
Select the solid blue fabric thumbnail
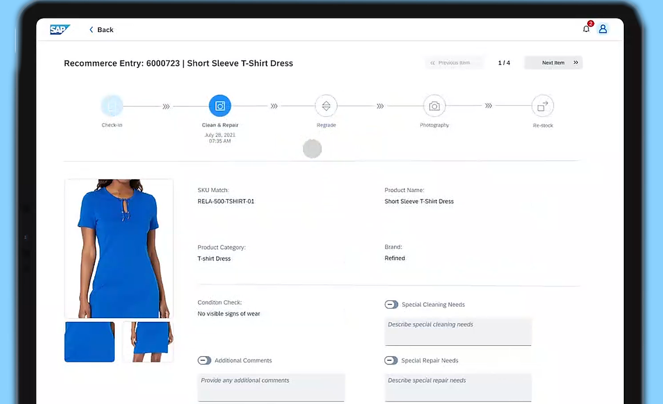pyautogui.click(x=90, y=342)
